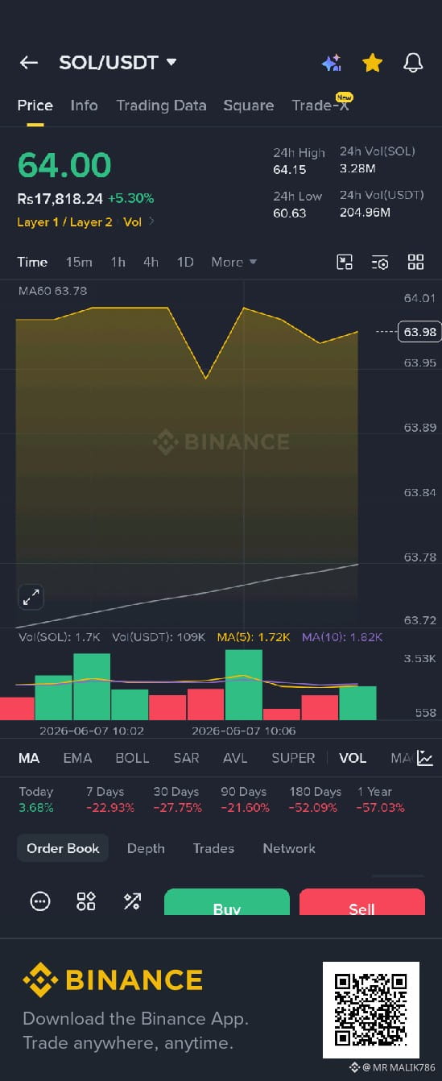Open the Trade-X tab

click(320, 106)
